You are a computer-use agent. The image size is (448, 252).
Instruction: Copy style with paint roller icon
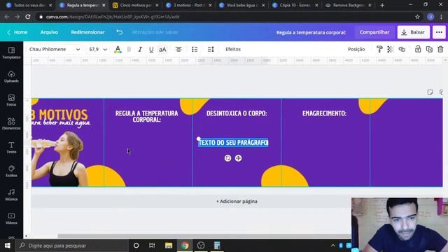[379, 50]
